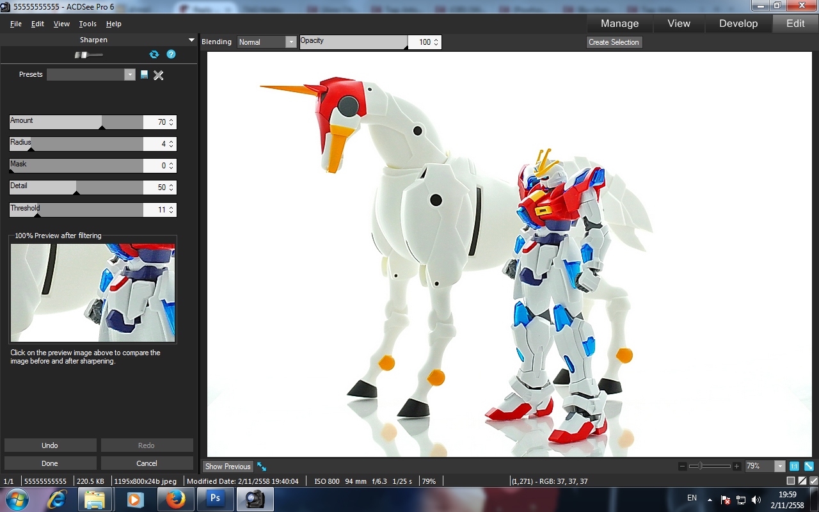Click the Create Selection button

pyautogui.click(x=614, y=42)
